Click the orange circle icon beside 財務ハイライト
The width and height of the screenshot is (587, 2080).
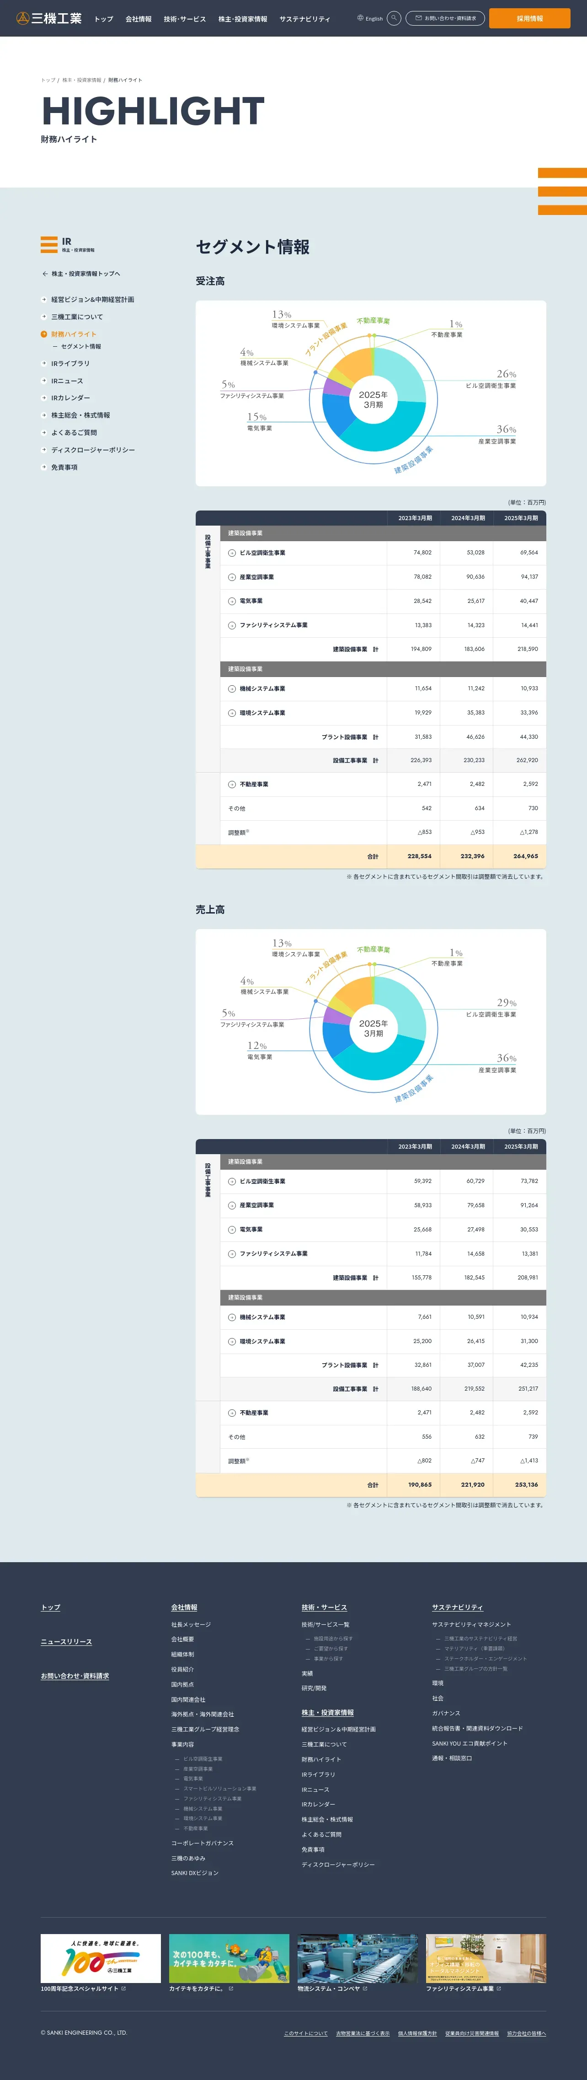coord(43,334)
